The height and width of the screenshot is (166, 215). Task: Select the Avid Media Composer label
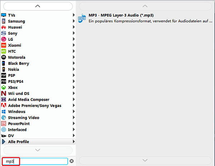29,99
